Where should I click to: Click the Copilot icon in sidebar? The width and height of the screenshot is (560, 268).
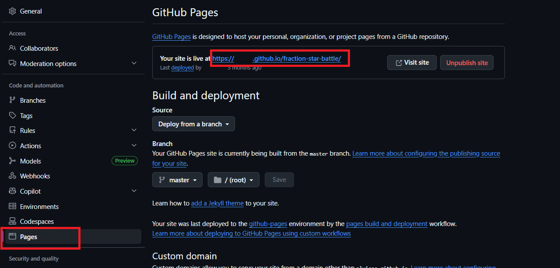click(x=12, y=191)
